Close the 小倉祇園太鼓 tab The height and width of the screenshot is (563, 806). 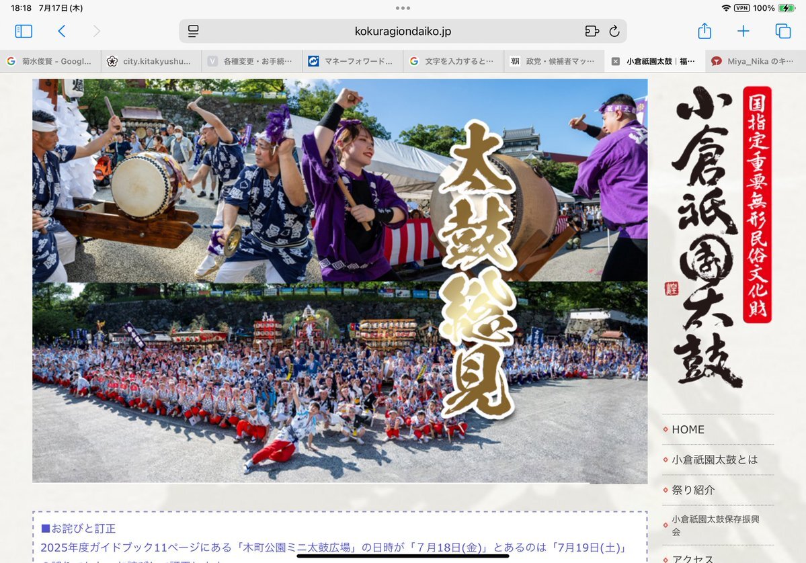coord(615,62)
